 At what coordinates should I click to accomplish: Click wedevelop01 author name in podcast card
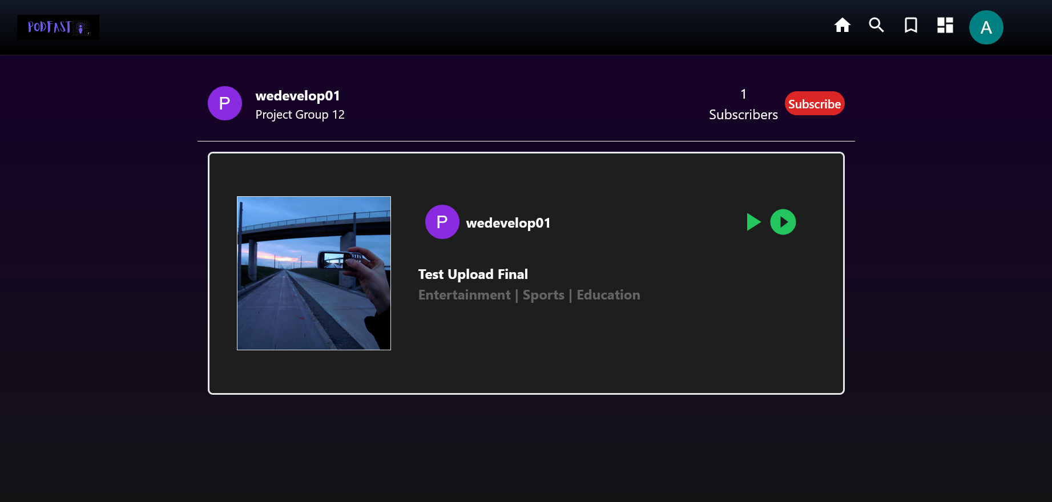[508, 223]
